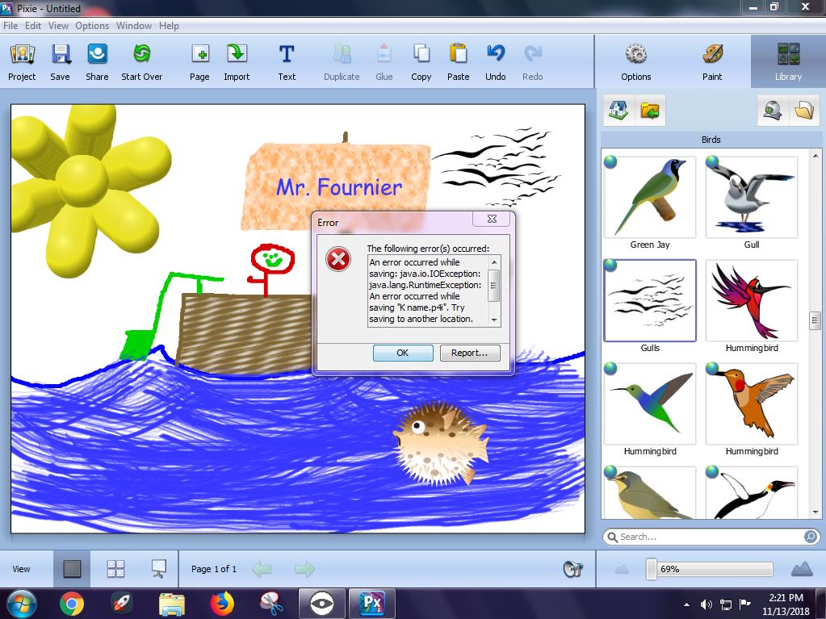The image size is (826, 619).
Task: Click the Save floppy disk icon
Action: 61,54
